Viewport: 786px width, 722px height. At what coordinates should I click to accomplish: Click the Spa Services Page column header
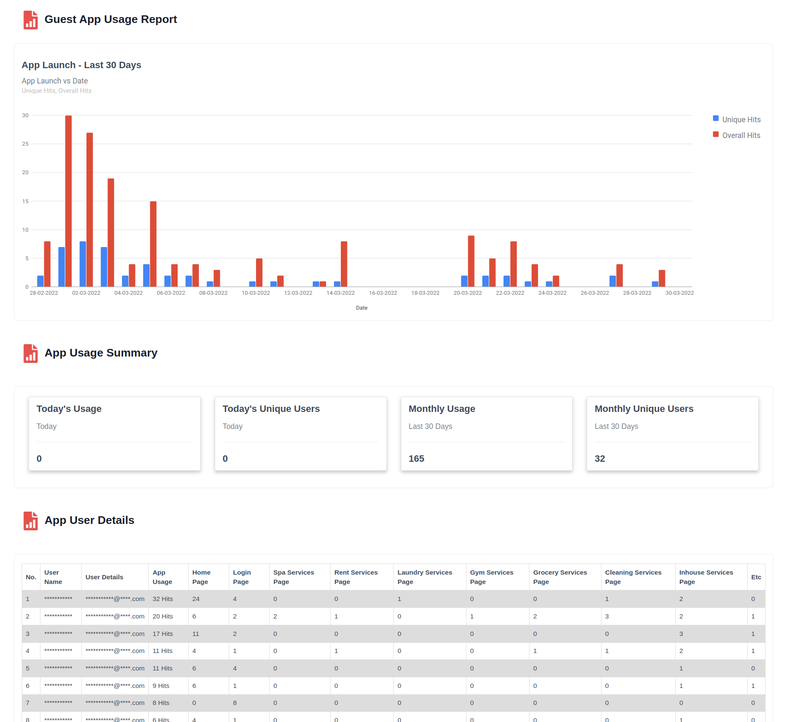tap(294, 577)
